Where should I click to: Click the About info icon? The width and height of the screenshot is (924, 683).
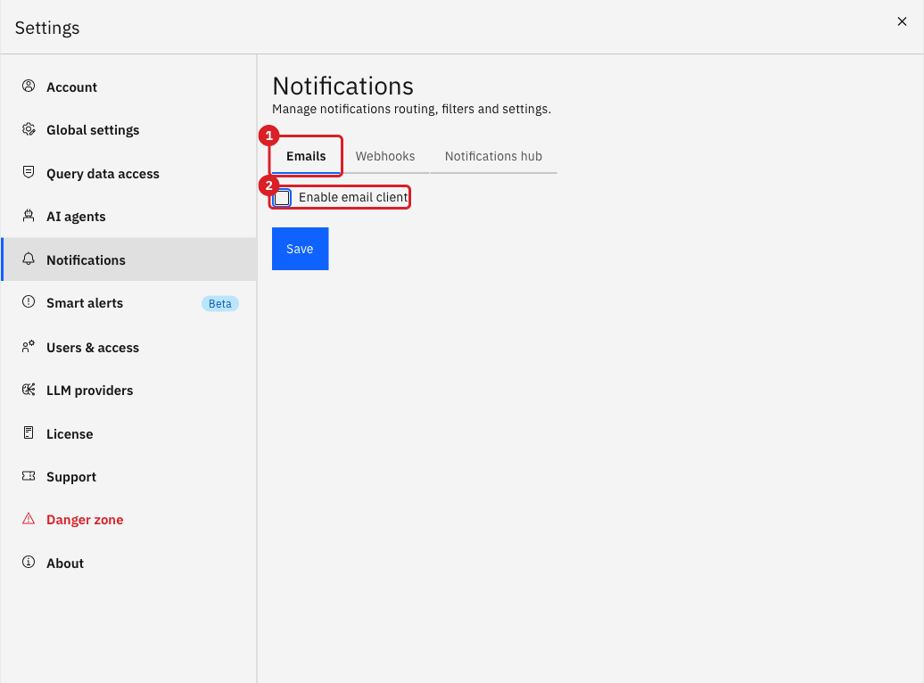tap(29, 562)
